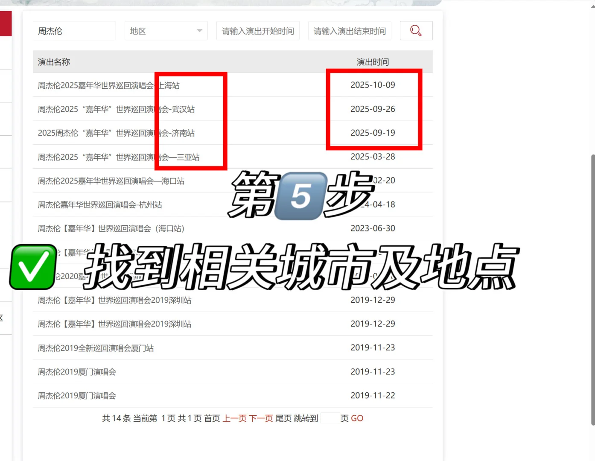Click the page jump number box

(x=330, y=418)
